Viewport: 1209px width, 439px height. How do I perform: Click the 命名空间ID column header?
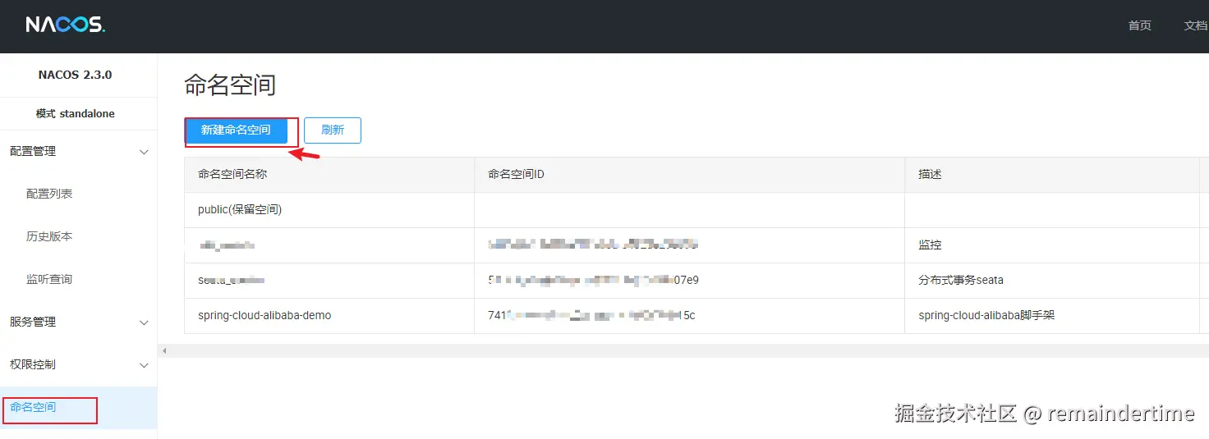point(689,175)
